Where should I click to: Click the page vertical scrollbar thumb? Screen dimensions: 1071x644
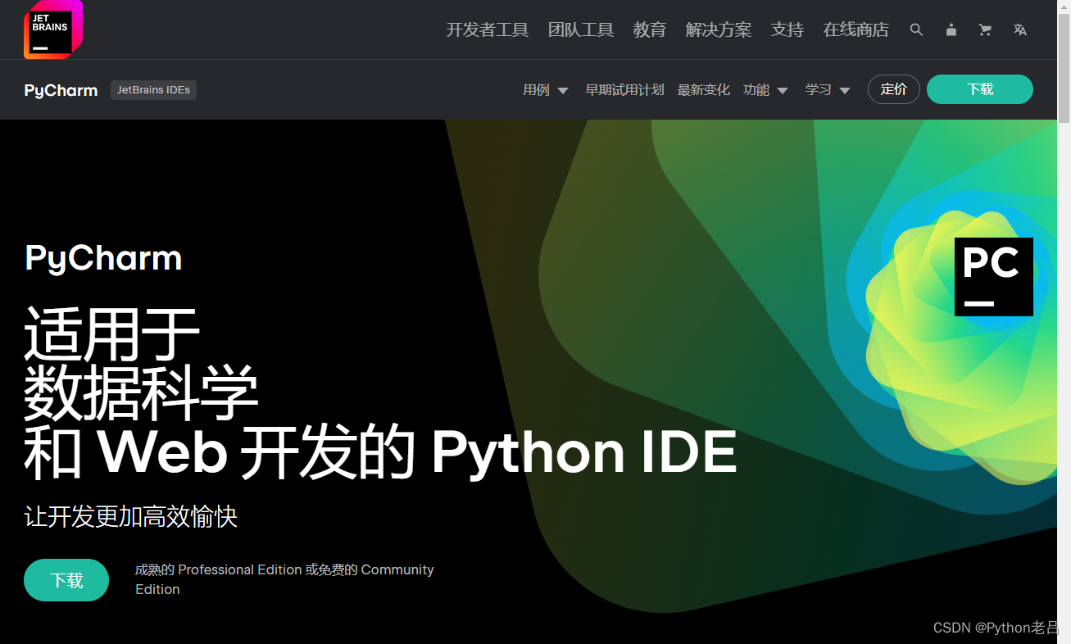pyautogui.click(x=1064, y=68)
